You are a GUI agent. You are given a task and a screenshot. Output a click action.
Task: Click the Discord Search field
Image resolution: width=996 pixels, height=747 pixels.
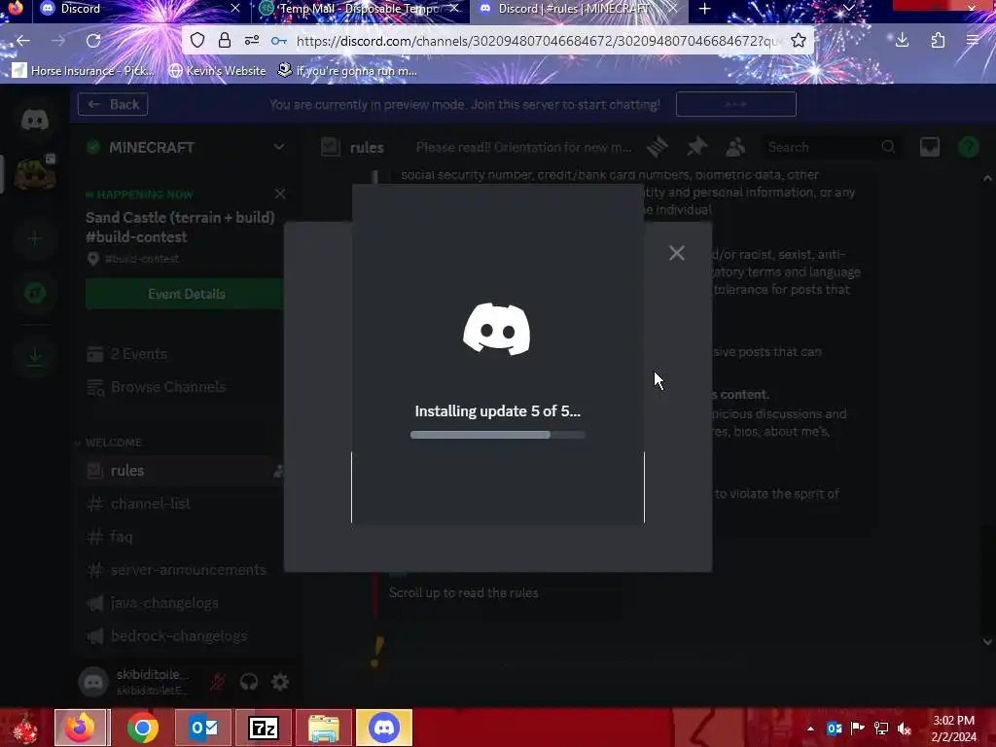pos(831,147)
